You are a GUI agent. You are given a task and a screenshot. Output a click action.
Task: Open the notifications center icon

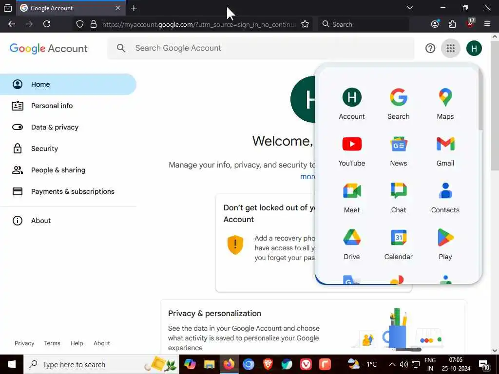(x=484, y=365)
